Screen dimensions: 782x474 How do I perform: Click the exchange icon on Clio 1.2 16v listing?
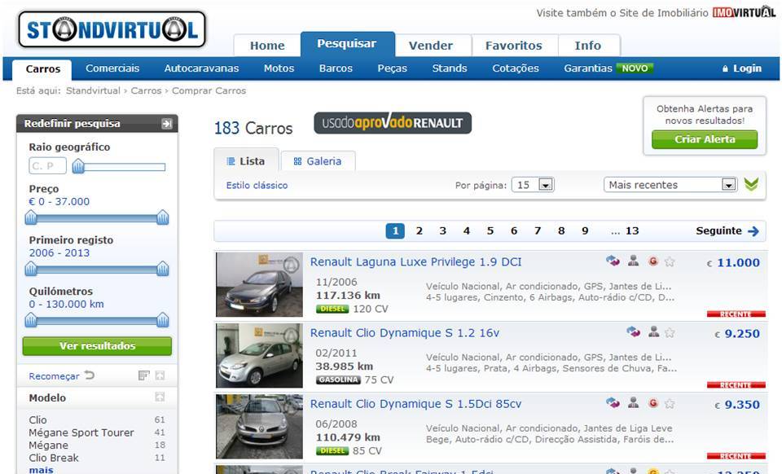click(634, 331)
